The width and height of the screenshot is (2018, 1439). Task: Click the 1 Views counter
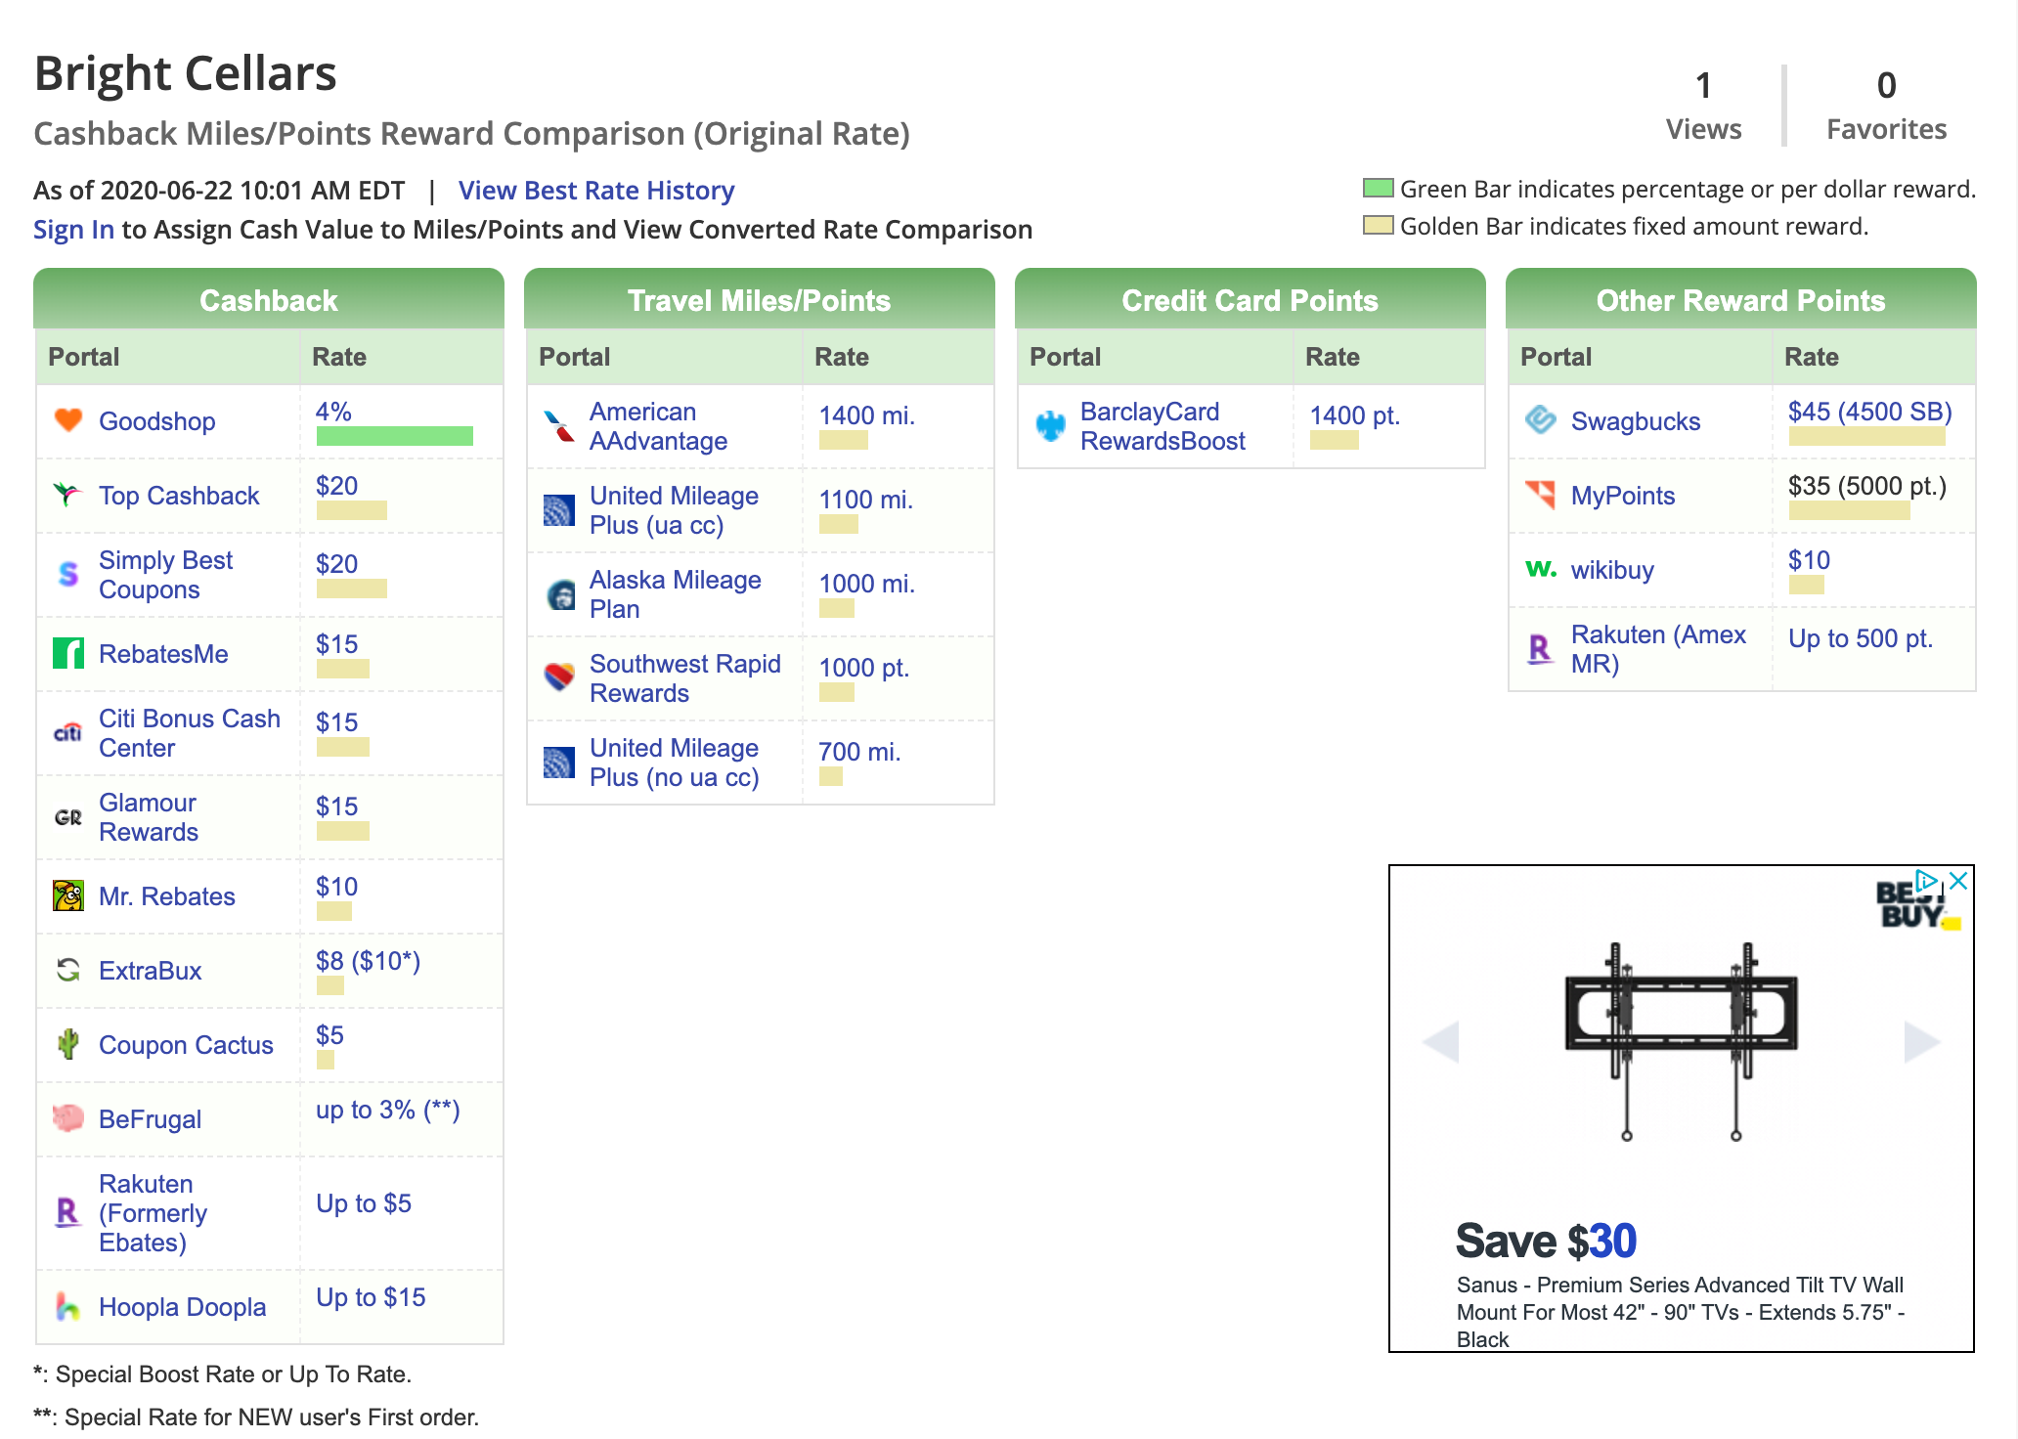(1703, 106)
